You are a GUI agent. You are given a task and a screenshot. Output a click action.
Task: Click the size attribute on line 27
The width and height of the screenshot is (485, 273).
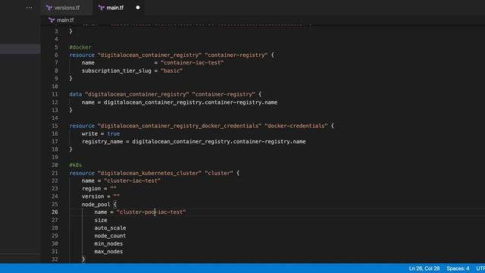(101, 220)
